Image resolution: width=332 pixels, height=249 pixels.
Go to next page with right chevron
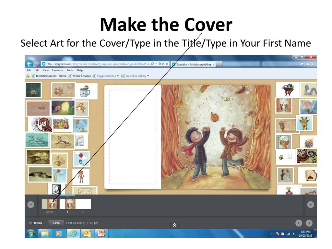pyautogui.click(x=309, y=223)
